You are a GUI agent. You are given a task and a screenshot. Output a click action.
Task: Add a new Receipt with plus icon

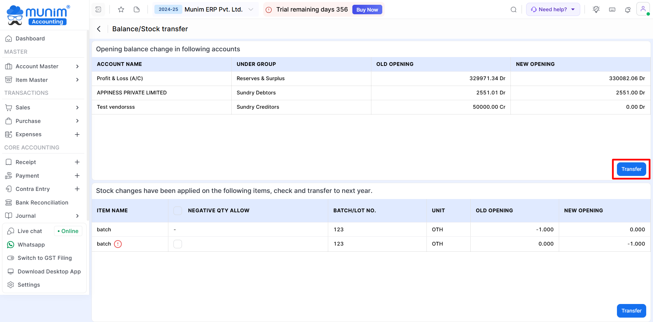[x=77, y=162]
